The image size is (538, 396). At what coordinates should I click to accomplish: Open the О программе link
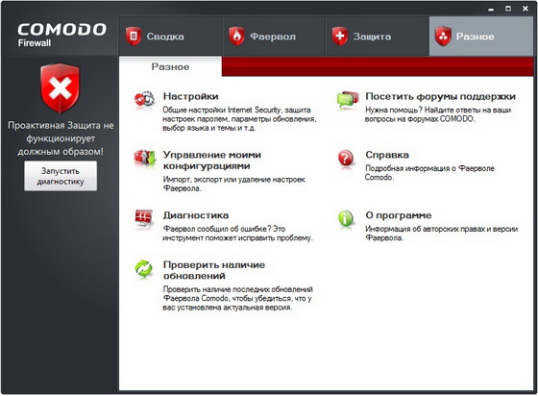click(x=399, y=215)
